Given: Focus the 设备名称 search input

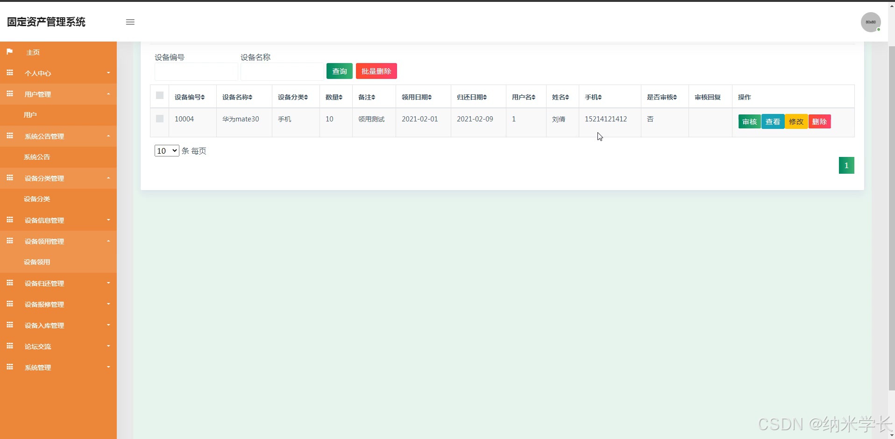Looking at the screenshot, I should point(282,71).
